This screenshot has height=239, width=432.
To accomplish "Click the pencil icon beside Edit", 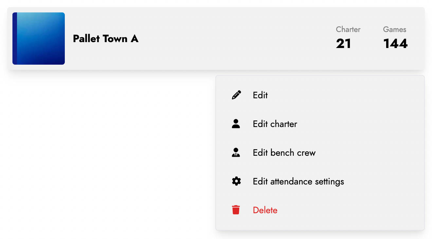I will 236,95.
